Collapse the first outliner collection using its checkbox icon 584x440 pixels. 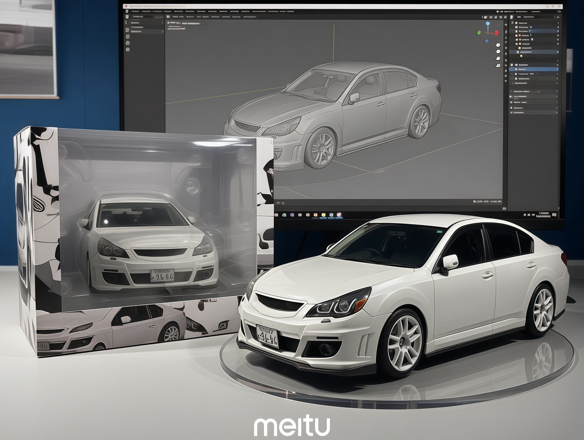point(512,23)
